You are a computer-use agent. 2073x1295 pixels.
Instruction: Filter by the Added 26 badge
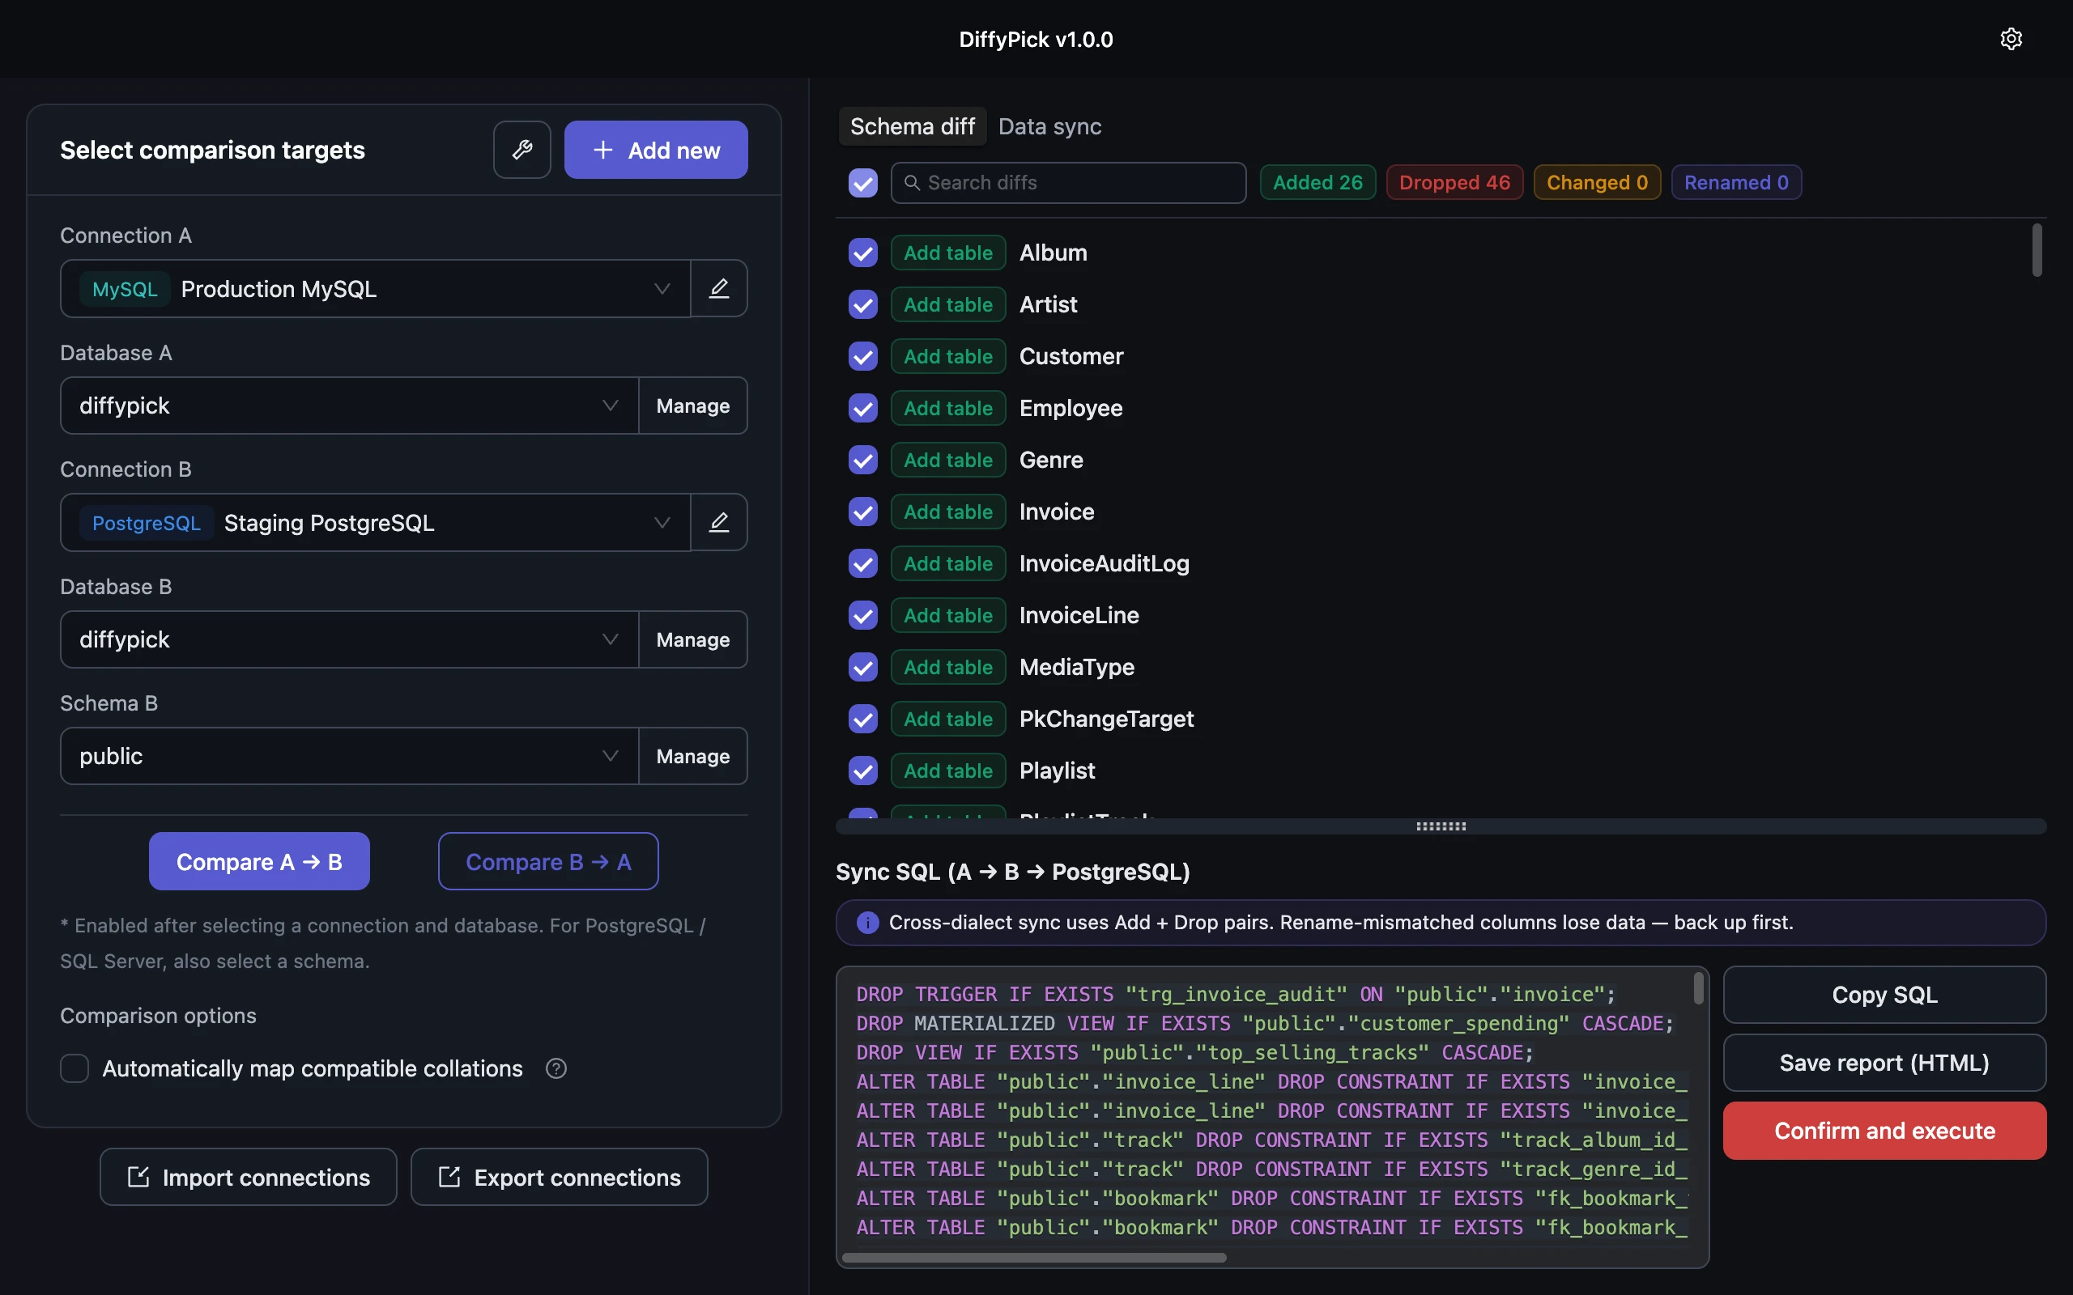tap(1317, 182)
